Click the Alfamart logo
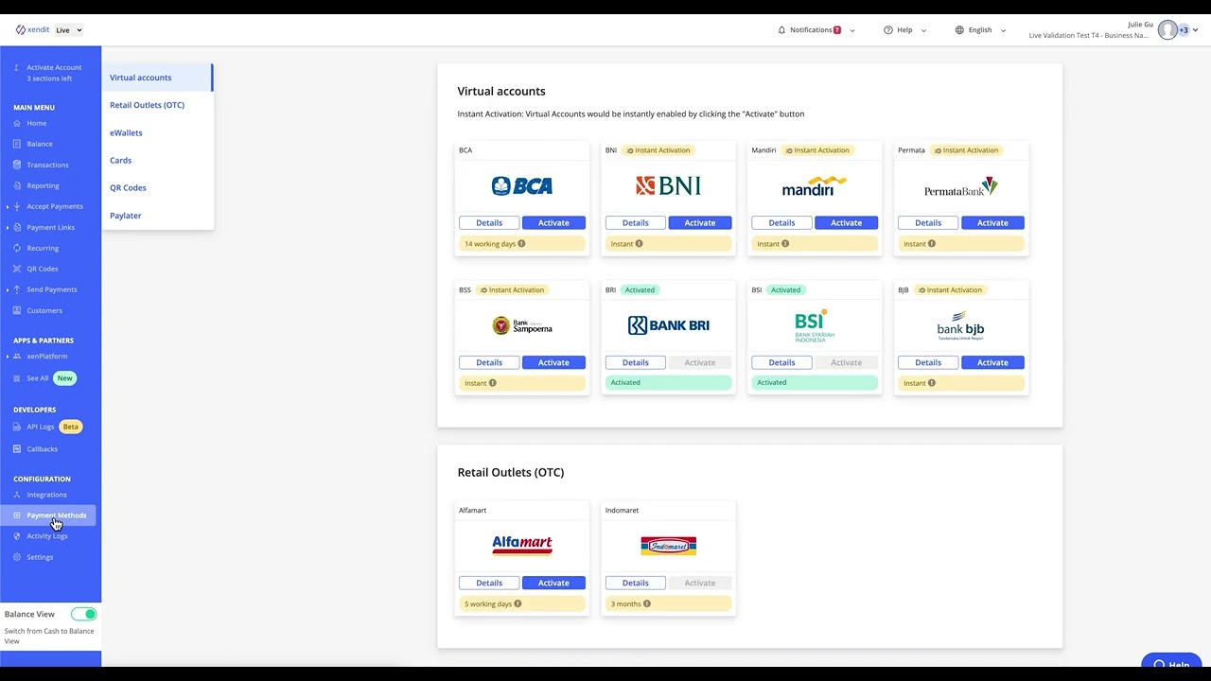 coord(522,544)
